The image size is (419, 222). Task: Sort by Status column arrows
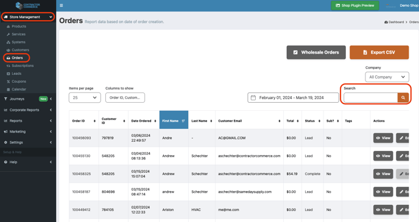pyautogui.click(x=319, y=121)
